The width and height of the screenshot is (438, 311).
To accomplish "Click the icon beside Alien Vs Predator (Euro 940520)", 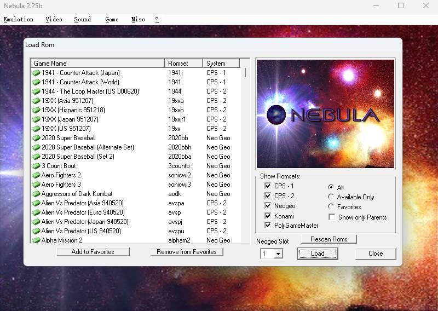I will tap(36, 212).
